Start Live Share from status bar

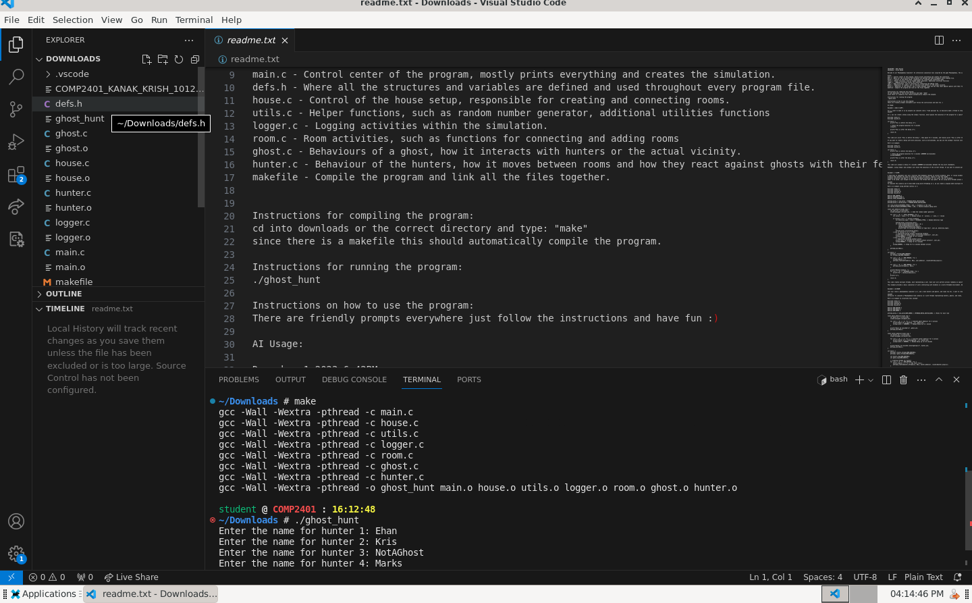pos(132,577)
